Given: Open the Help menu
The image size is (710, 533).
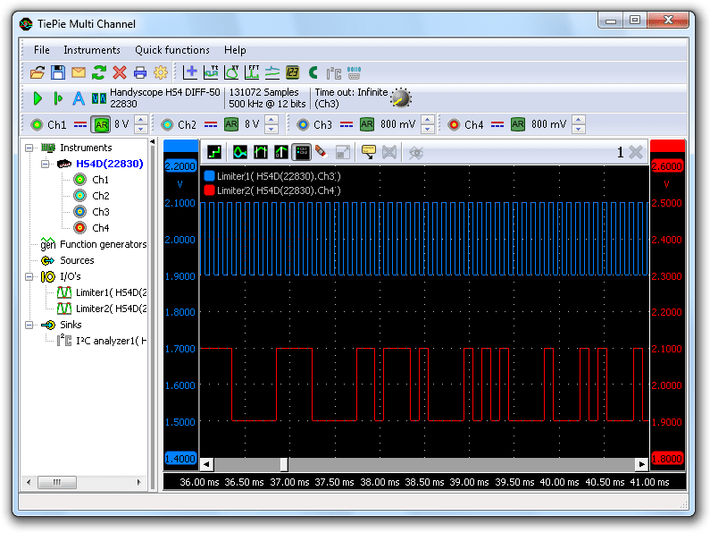Looking at the screenshot, I should [x=235, y=50].
